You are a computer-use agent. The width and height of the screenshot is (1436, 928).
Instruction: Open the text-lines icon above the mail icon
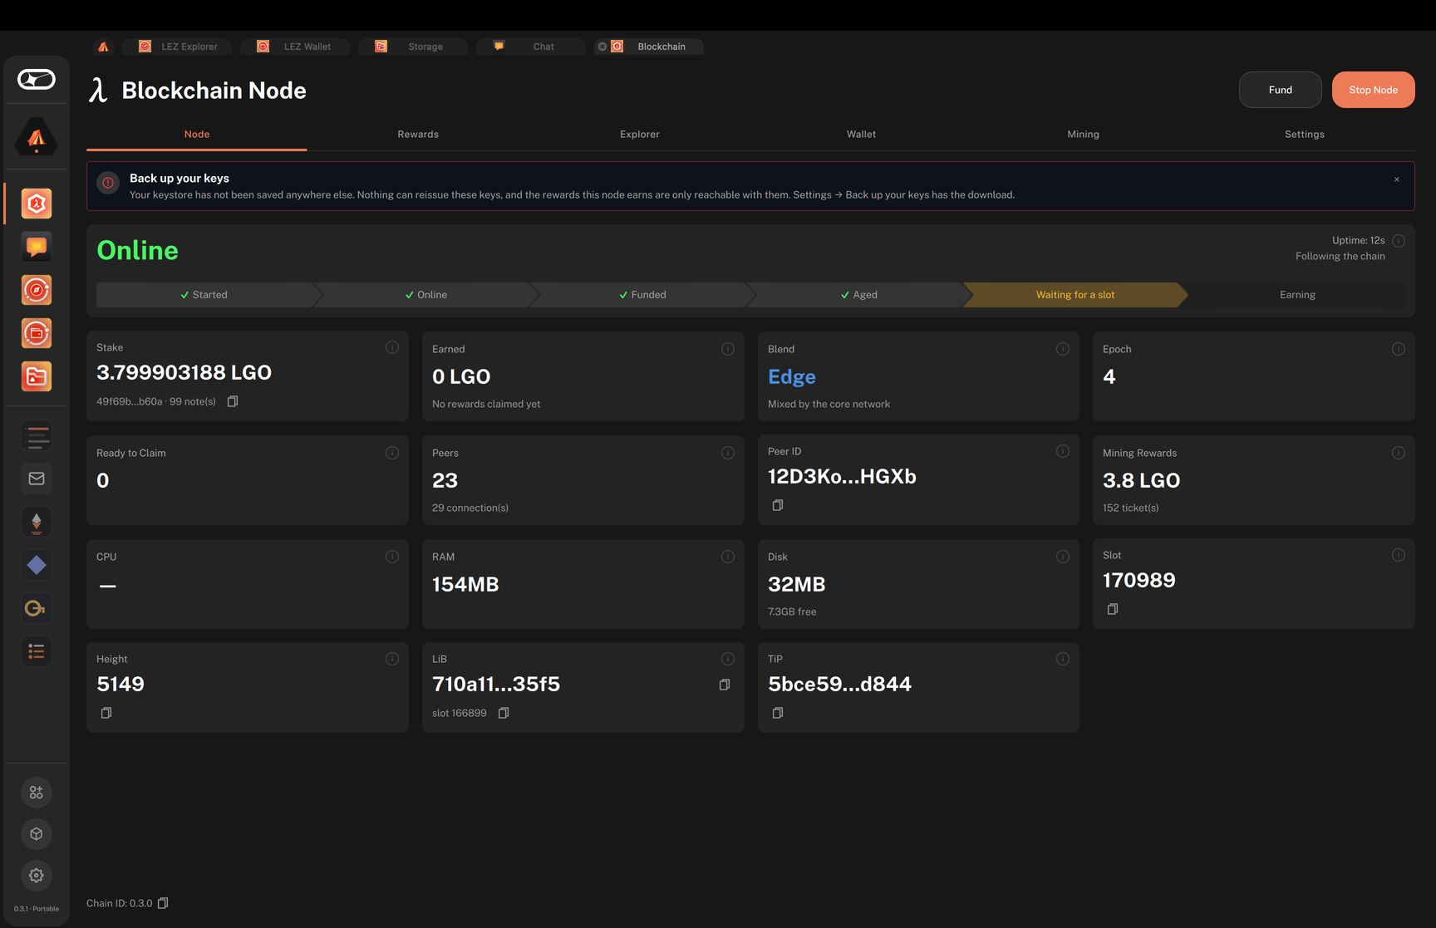(37, 435)
